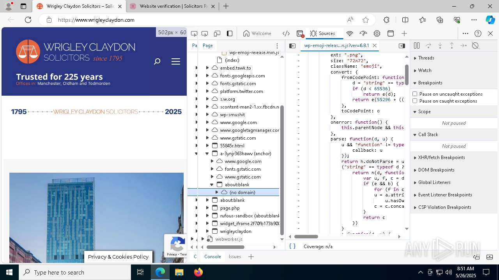Open the Memory chip icon
The image size is (499, 280).
377,33
